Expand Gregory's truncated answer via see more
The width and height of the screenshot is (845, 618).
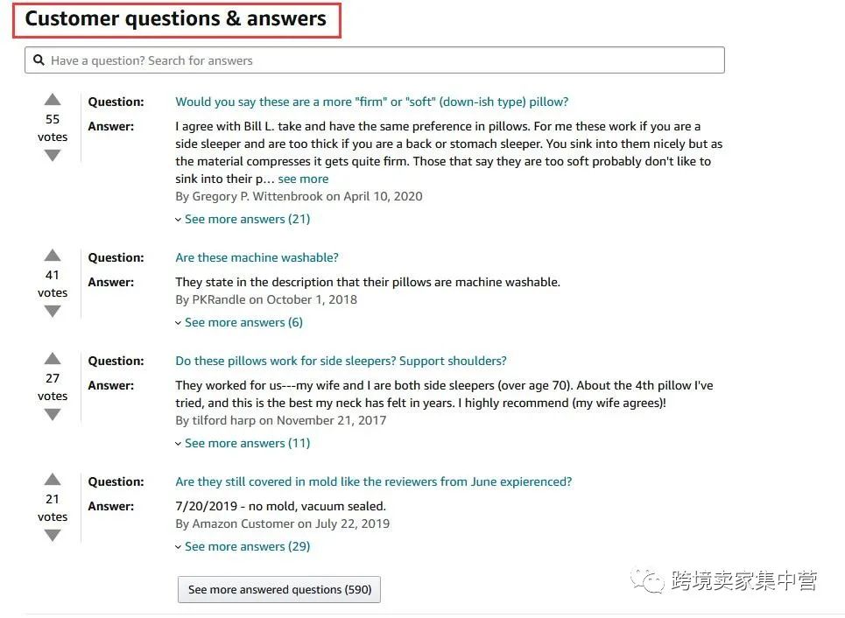[303, 178]
